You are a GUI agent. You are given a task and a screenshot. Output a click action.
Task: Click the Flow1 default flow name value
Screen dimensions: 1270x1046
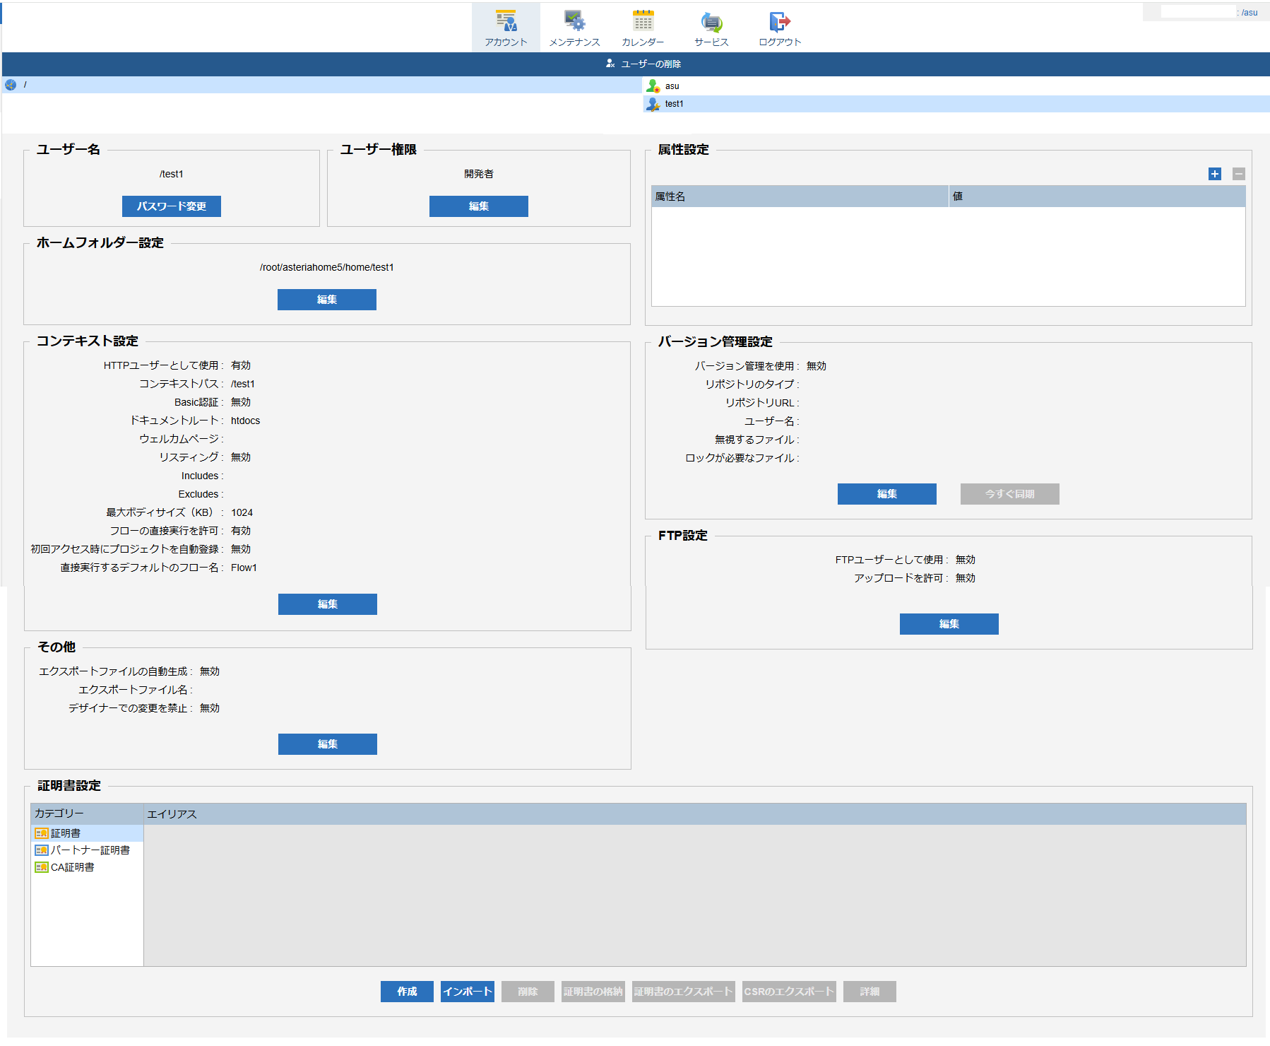coord(244,568)
